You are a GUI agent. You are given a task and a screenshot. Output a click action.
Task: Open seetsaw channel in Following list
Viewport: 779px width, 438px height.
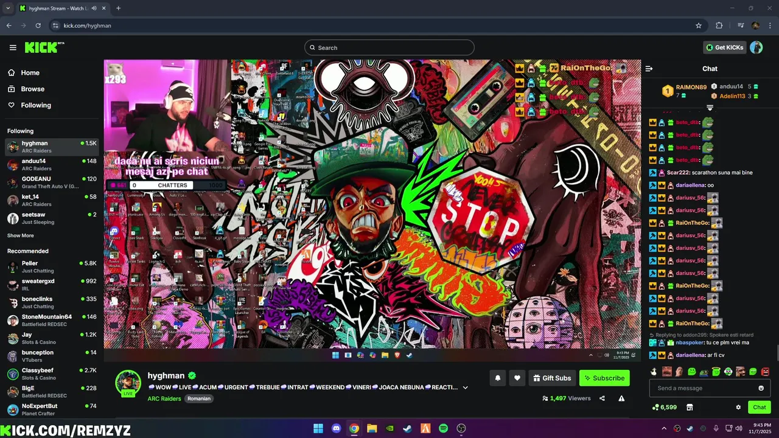[52, 218]
